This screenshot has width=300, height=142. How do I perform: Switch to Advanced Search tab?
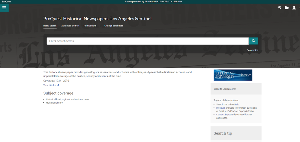70,26
